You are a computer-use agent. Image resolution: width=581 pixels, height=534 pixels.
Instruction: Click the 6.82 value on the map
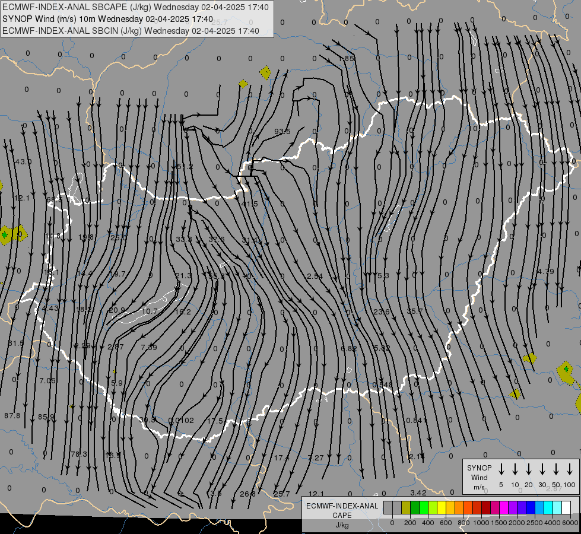tap(349, 348)
